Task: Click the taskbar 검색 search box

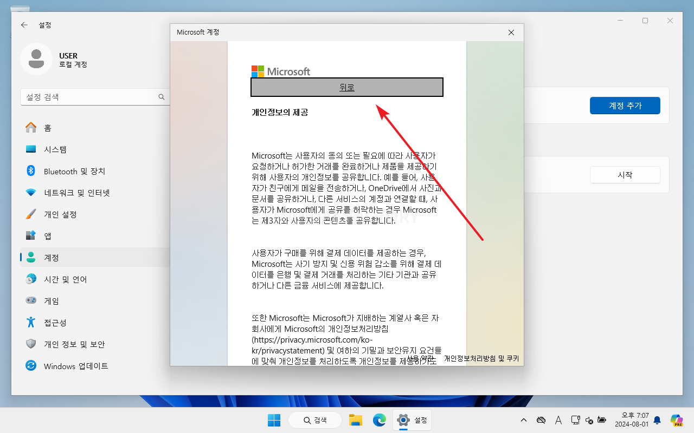Action: click(315, 420)
